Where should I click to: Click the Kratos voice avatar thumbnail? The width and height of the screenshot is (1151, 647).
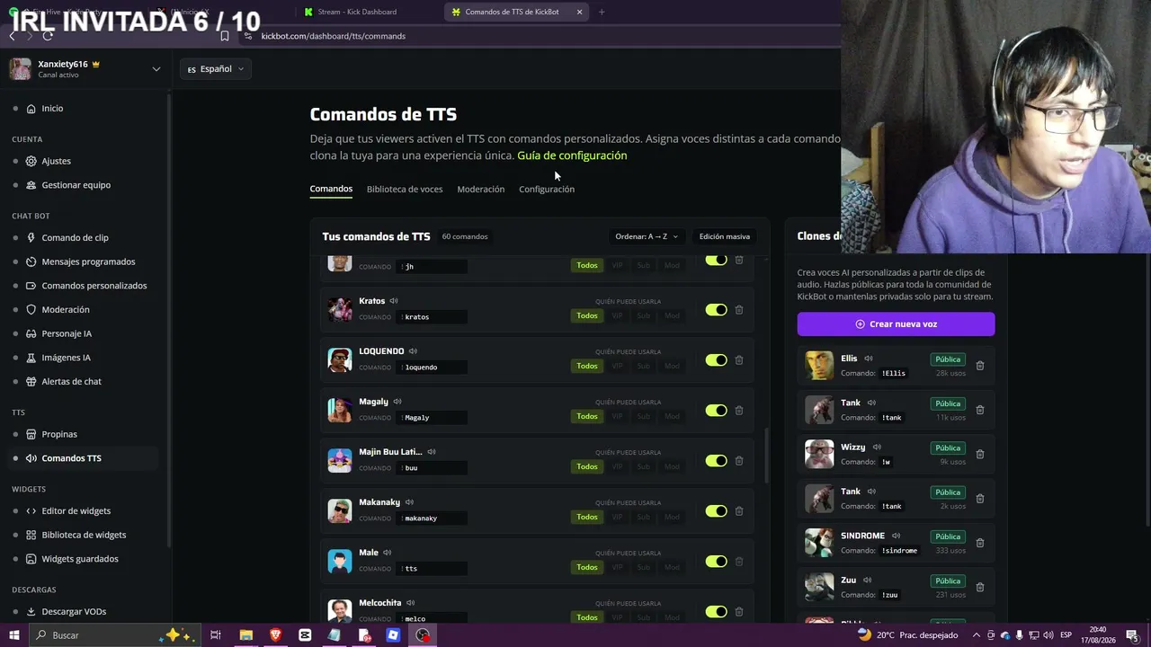point(340,309)
